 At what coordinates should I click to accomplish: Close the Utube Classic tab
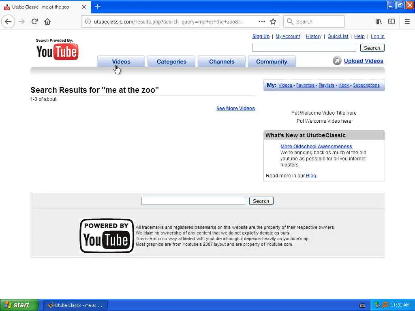84,7
